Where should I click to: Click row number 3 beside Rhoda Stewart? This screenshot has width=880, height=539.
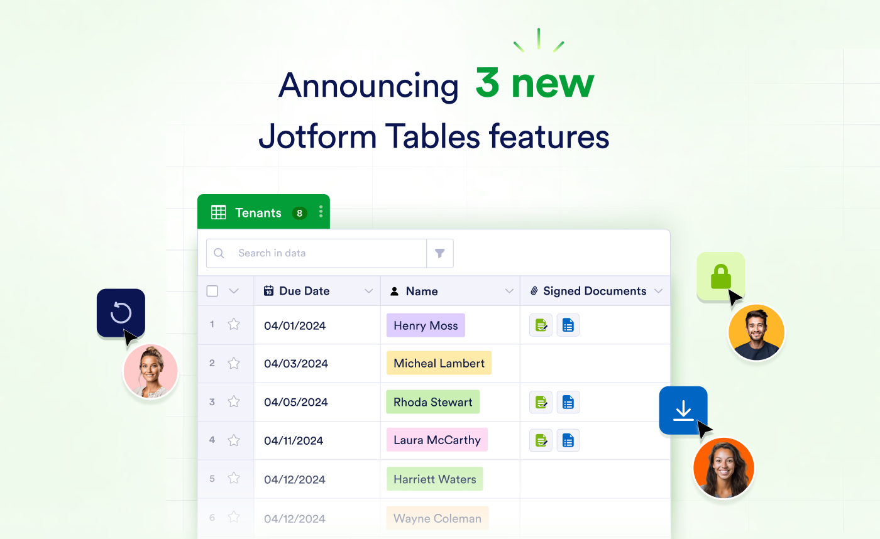tap(212, 401)
